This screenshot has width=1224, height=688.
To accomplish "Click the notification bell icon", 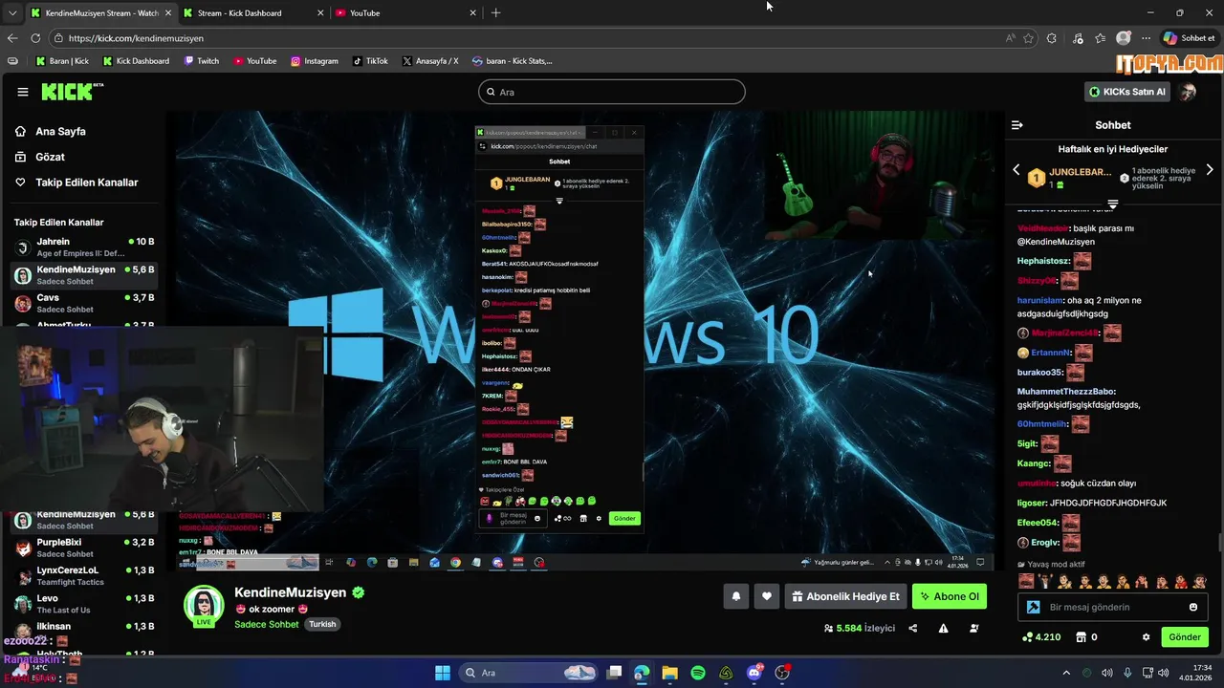I will 736,596.
